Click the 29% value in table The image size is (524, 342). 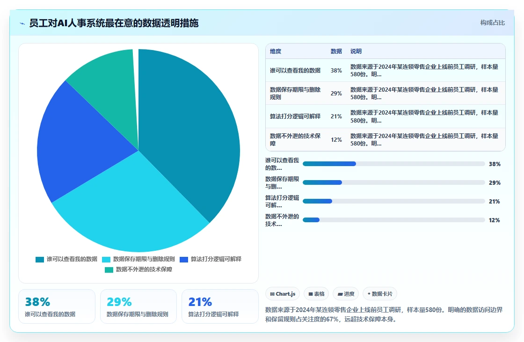point(336,93)
